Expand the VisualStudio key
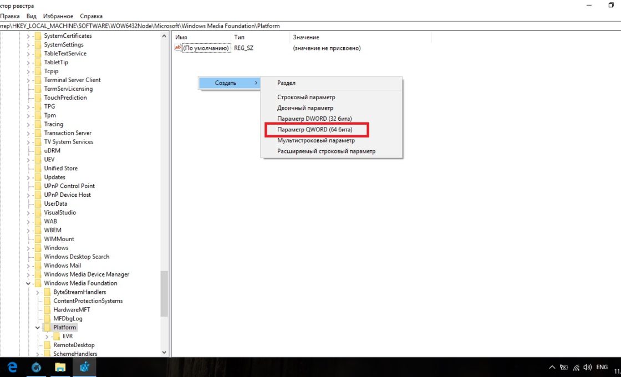621x377 pixels. coord(28,213)
